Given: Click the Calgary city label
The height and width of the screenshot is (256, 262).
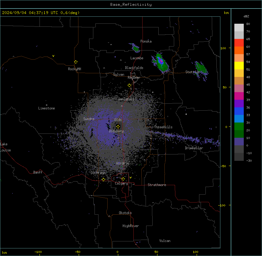Looking at the screenshot, I should click(x=121, y=183).
